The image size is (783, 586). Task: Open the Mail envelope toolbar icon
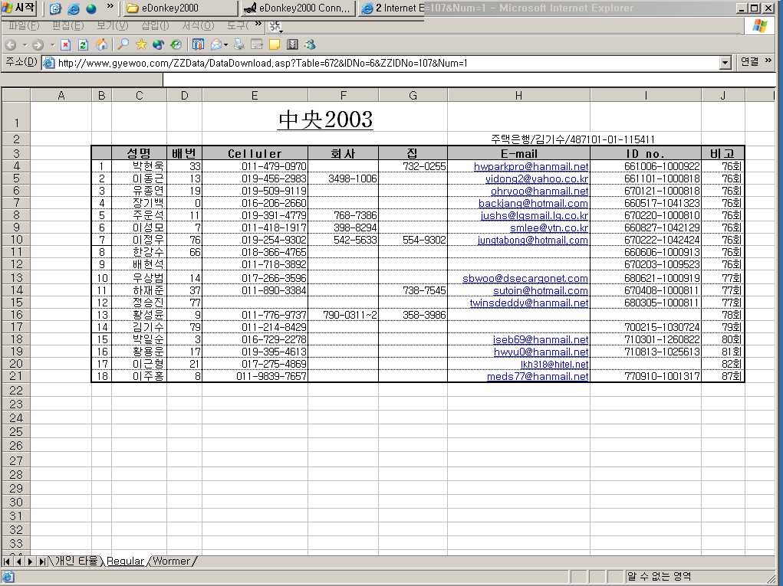[x=216, y=44]
